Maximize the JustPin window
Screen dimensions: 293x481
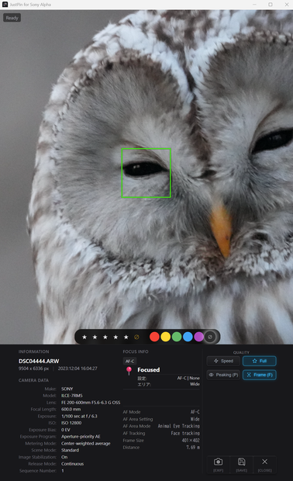coord(271,5)
